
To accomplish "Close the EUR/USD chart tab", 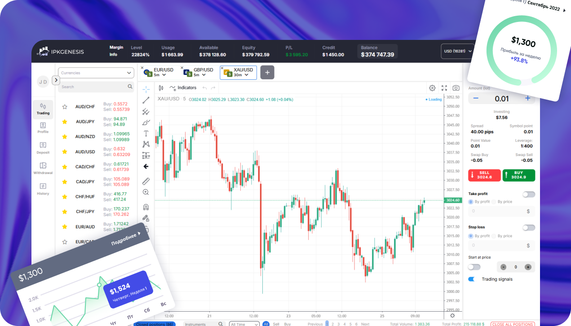I will tap(142, 68).
